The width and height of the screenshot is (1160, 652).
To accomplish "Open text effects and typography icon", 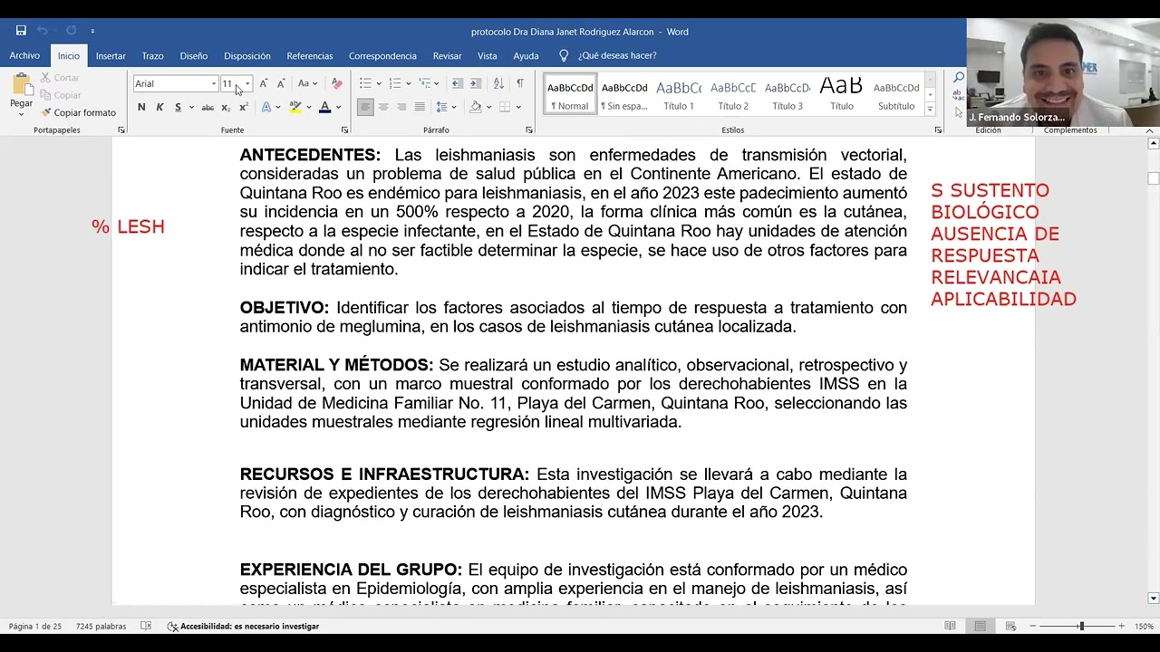I will (x=266, y=107).
